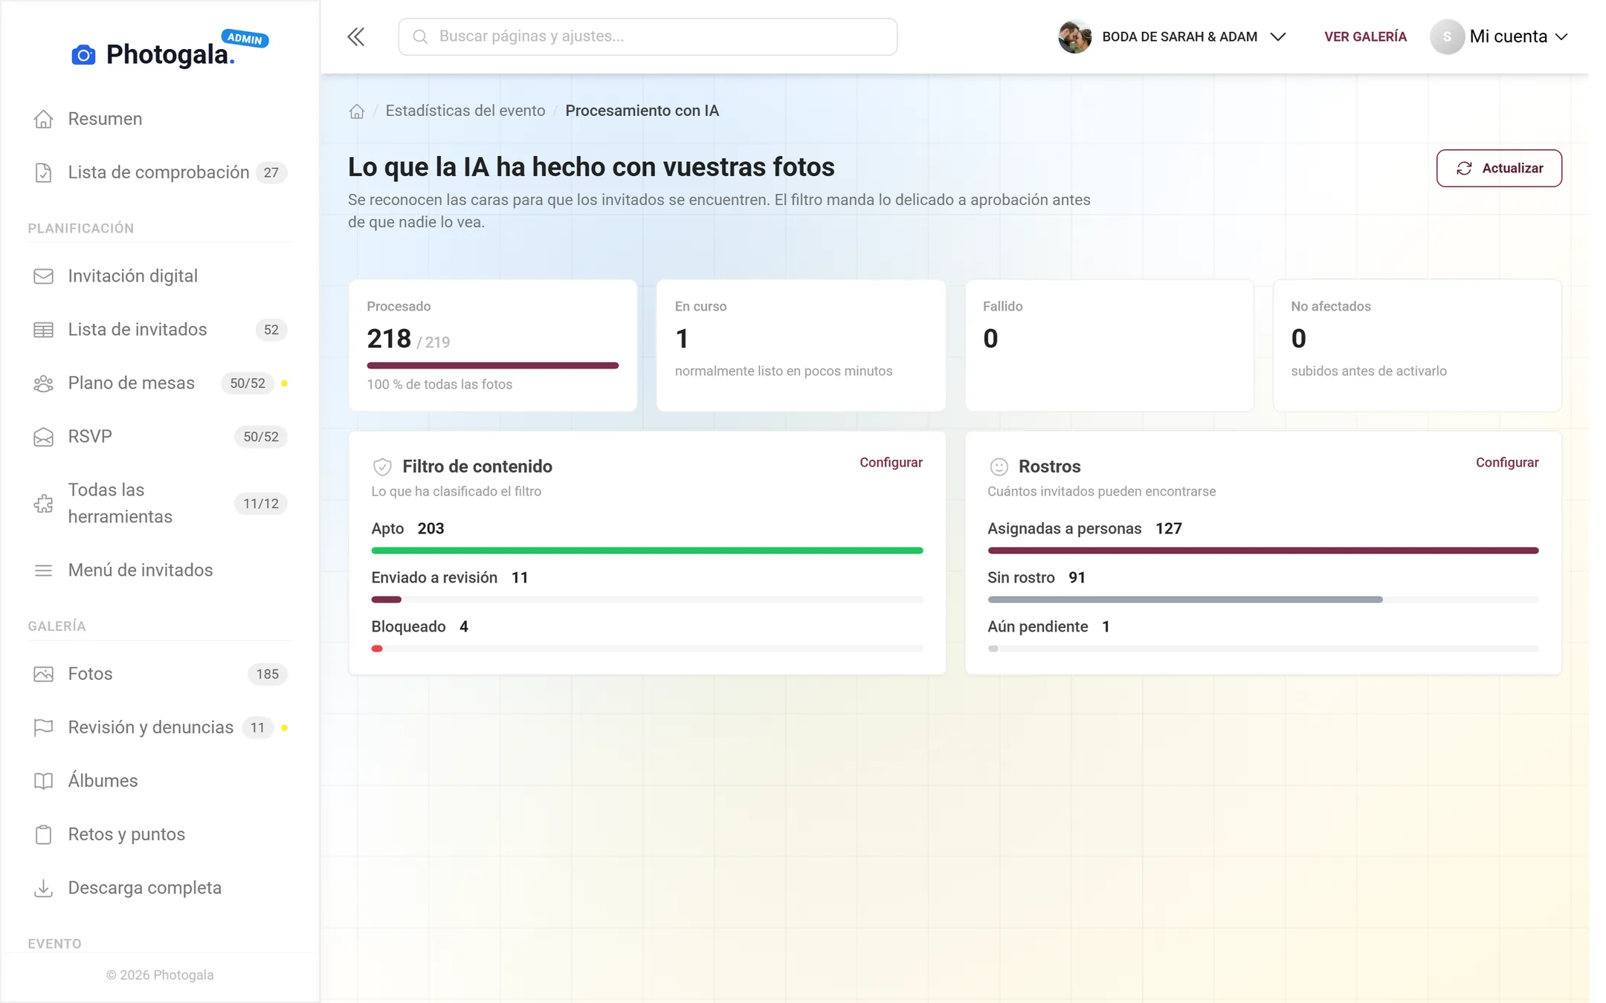The height and width of the screenshot is (1003, 1606).
Task: Click the RSVP open-envelope icon
Action: (x=43, y=437)
